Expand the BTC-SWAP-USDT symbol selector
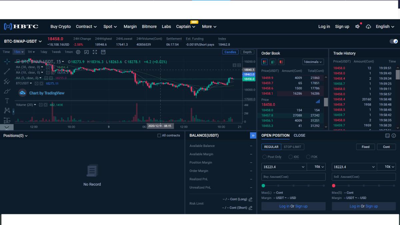Viewport: 400px width, 225px height. tap(22, 41)
